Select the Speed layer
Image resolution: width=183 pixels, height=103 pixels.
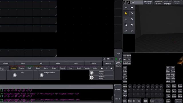pyautogui.click(x=46, y=68)
